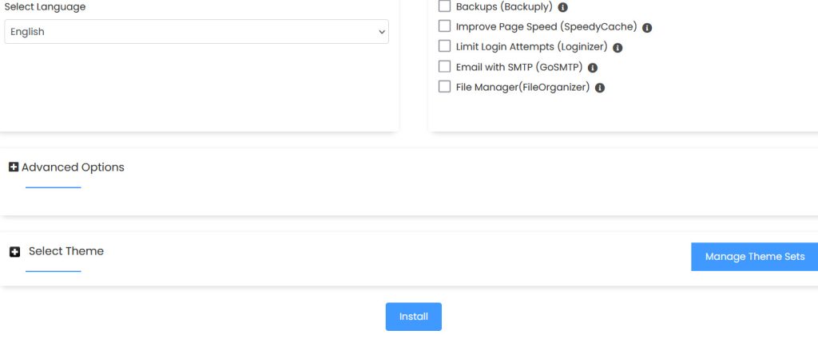Click info icon next to Backups (Backuply)
818x362 pixels.
(563, 7)
